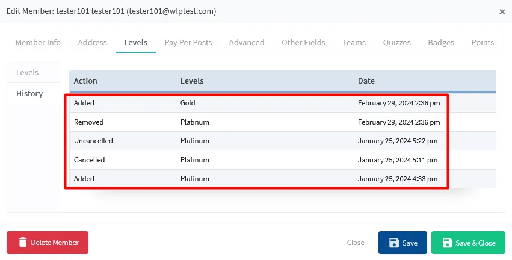The height and width of the screenshot is (260, 512).
Task: Select the History sub-tab in the sidebar
Action: point(29,93)
